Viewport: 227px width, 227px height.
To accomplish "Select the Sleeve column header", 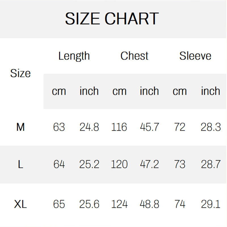I will click(x=195, y=56).
